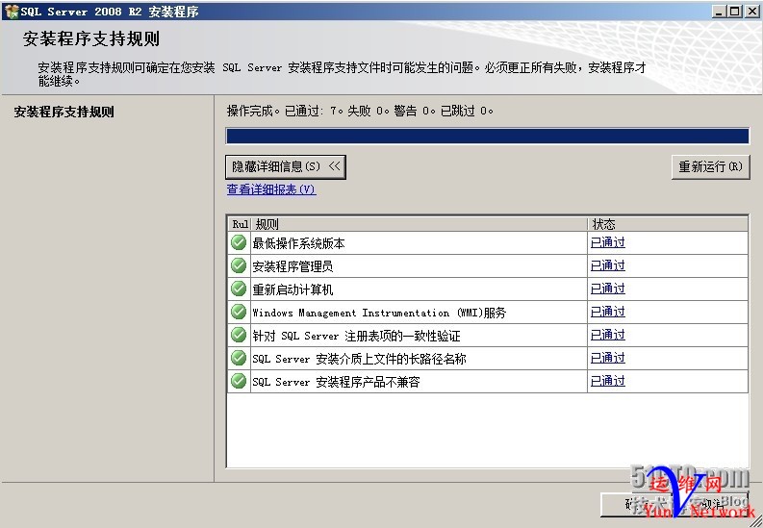The image size is (763, 528).
Task: Click green check icon for 安装程序管理员
Action: (x=239, y=265)
